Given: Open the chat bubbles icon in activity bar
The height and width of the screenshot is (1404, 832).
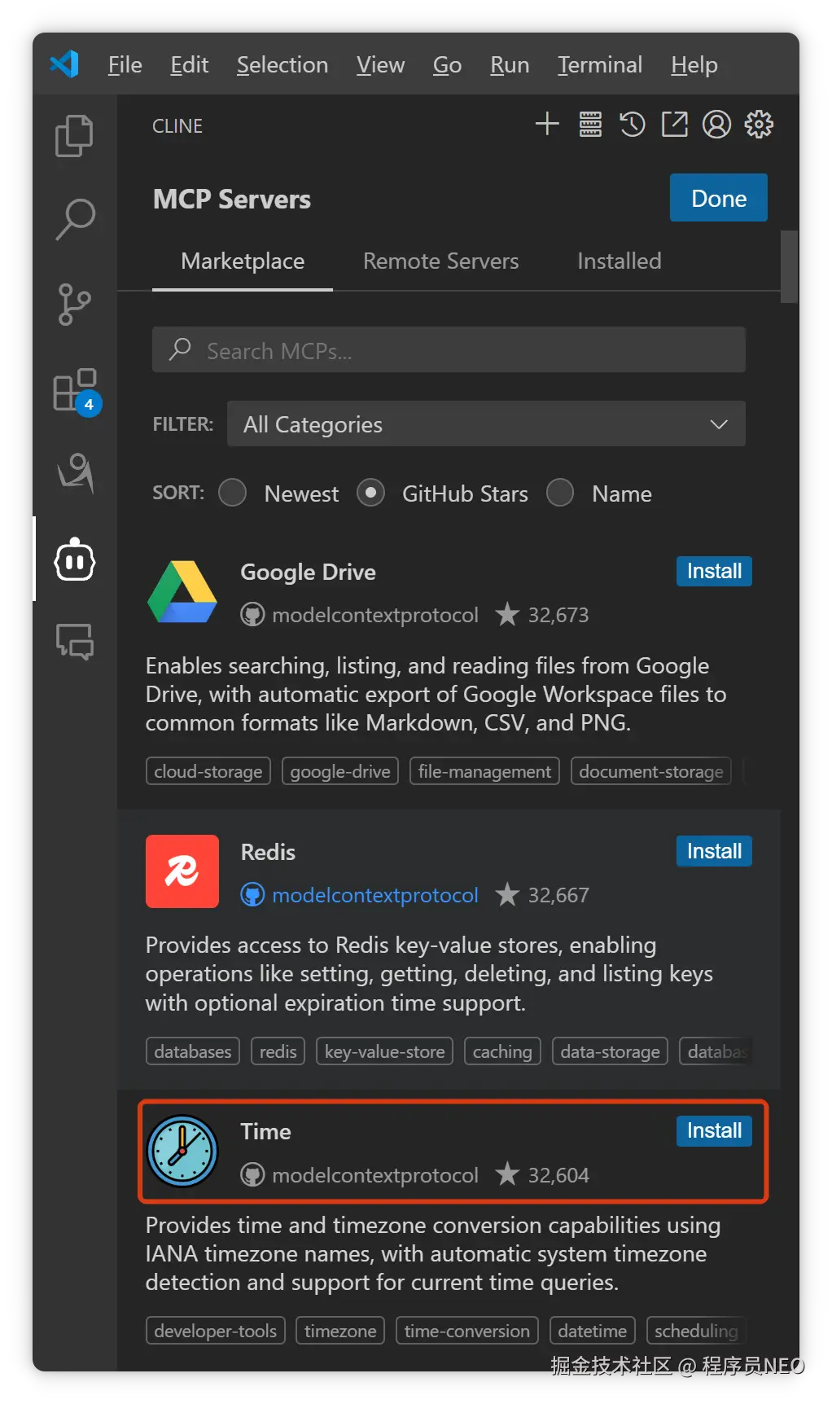Looking at the screenshot, I should [x=75, y=642].
